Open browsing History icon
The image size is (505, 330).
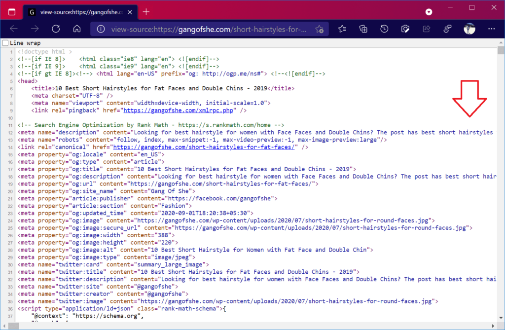click(384, 29)
